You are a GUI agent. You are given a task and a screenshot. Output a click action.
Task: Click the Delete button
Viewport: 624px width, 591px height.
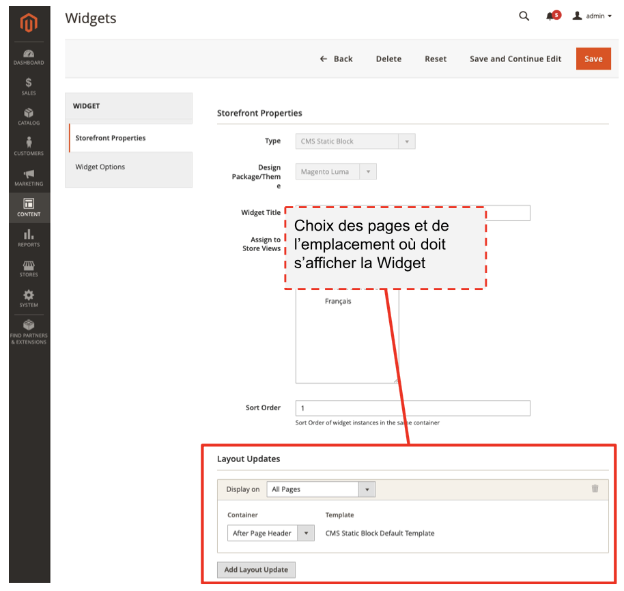[389, 59]
